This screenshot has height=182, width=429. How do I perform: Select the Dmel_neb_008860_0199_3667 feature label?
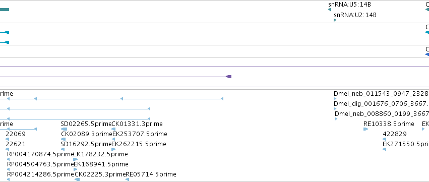coord(382,114)
